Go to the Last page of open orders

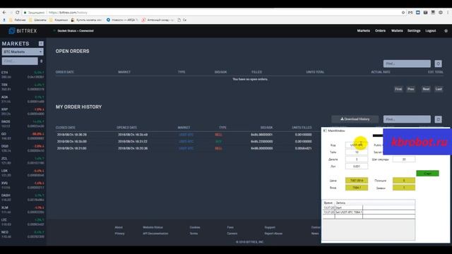coord(439,89)
